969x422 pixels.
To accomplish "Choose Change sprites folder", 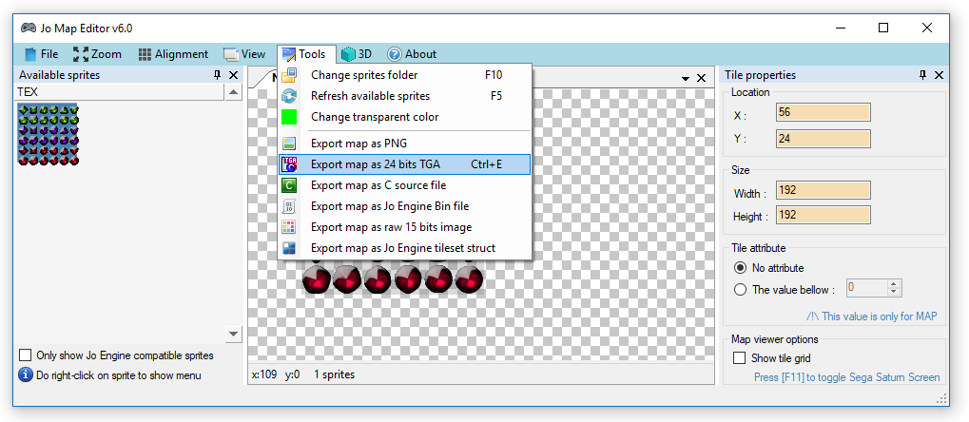I will [x=405, y=75].
